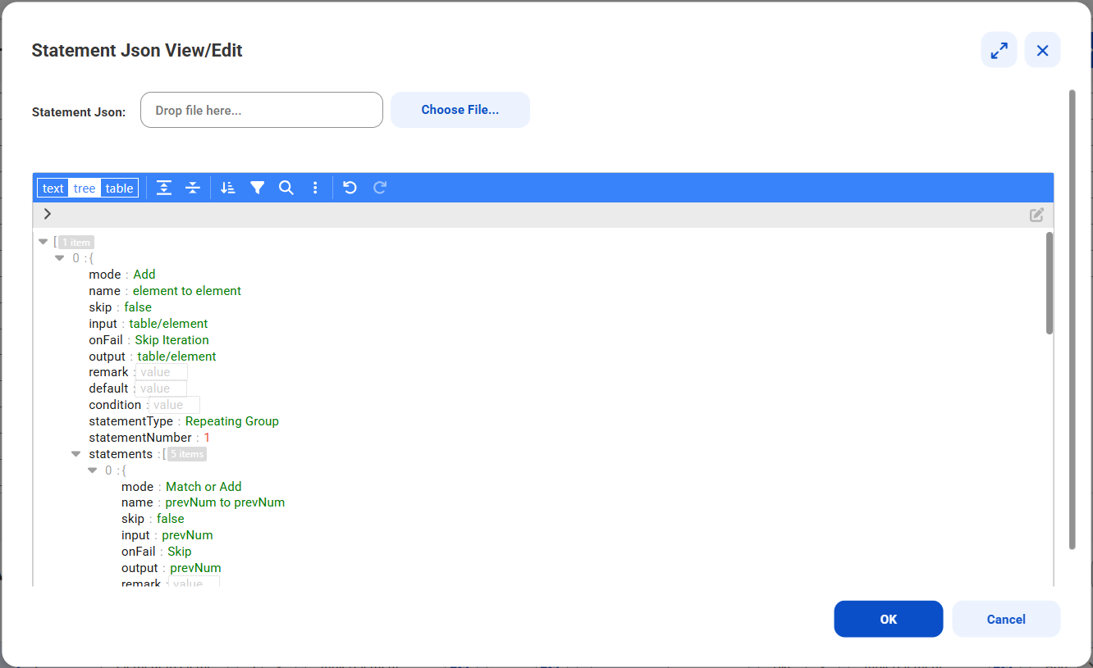Click nested output value 'prevNum'
The height and width of the screenshot is (668, 1093).
point(196,568)
